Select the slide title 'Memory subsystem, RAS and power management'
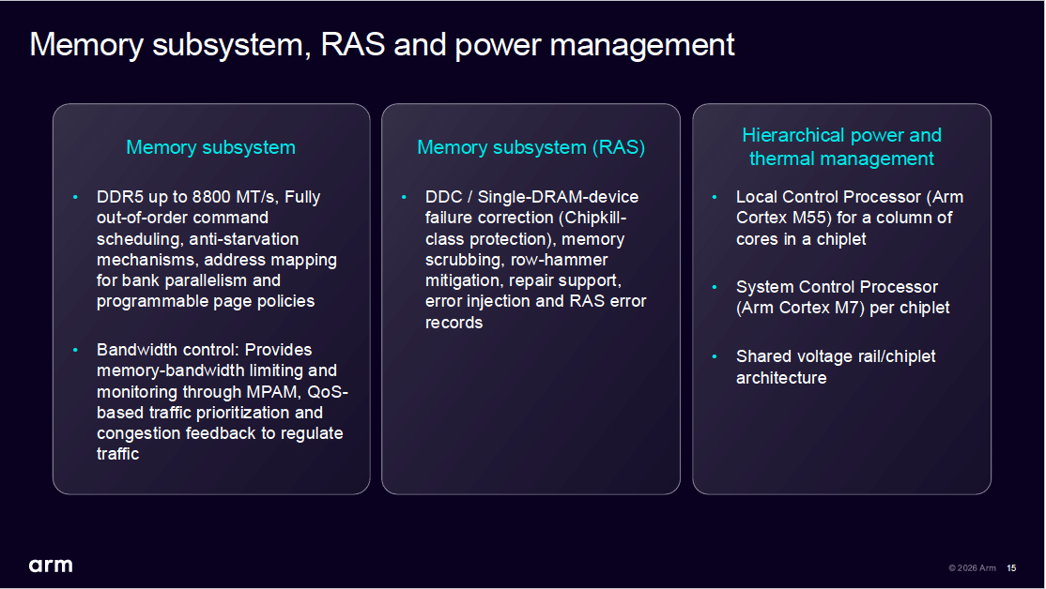The width and height of the screenshot is (1046, 589). click(381, 45)
